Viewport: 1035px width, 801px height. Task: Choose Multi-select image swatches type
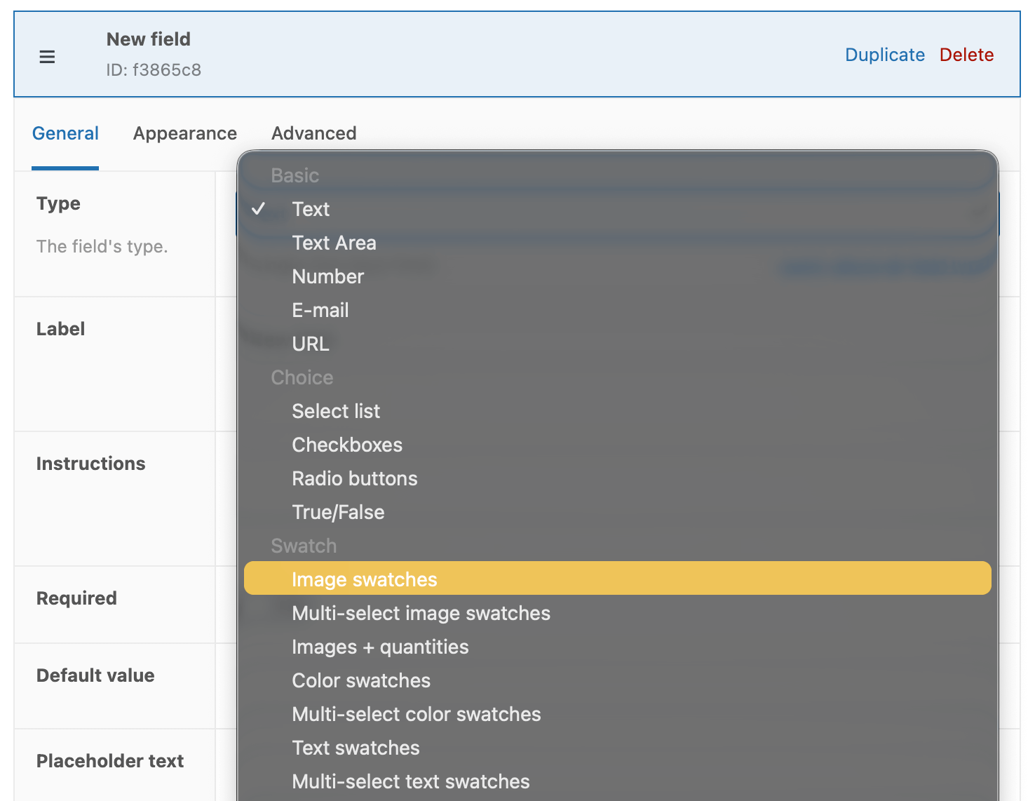click(x=421, y=613)
